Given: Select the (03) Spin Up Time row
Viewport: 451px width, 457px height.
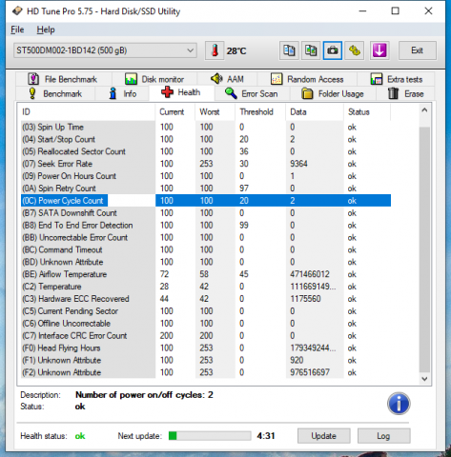Looking at the screenshot, I should (206, 128).
